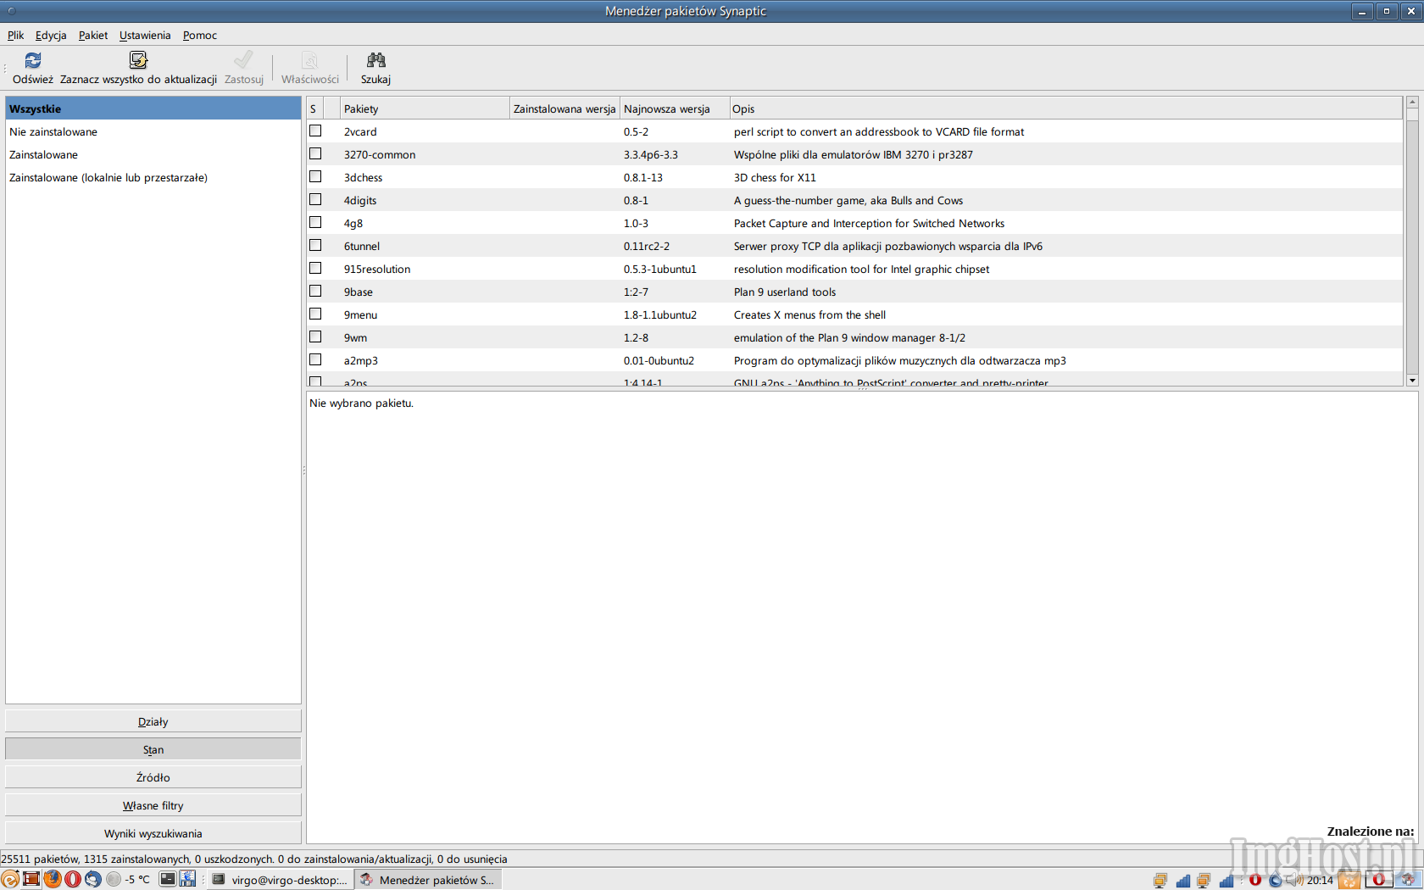Screen dimensions: 1424x890
Task: Click the Opera icon in system tray
Action: 1255,880
